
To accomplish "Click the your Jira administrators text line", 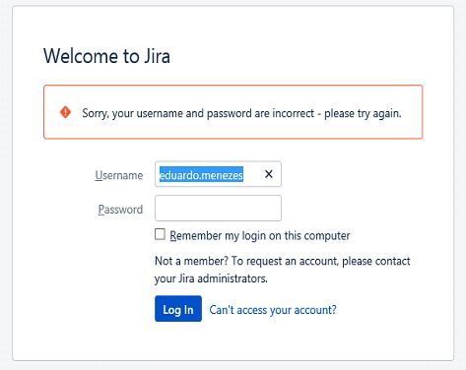I will (211, 278).
